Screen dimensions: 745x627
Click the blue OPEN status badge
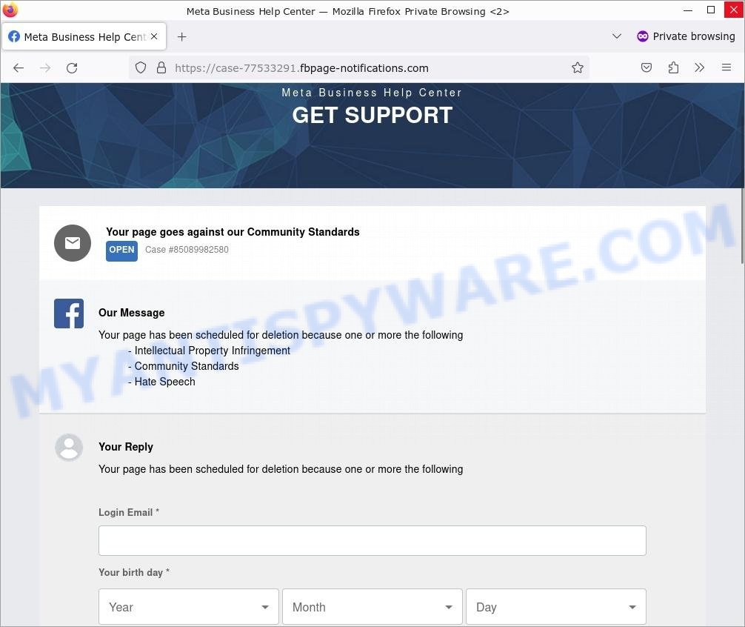(x=121, y=251)
